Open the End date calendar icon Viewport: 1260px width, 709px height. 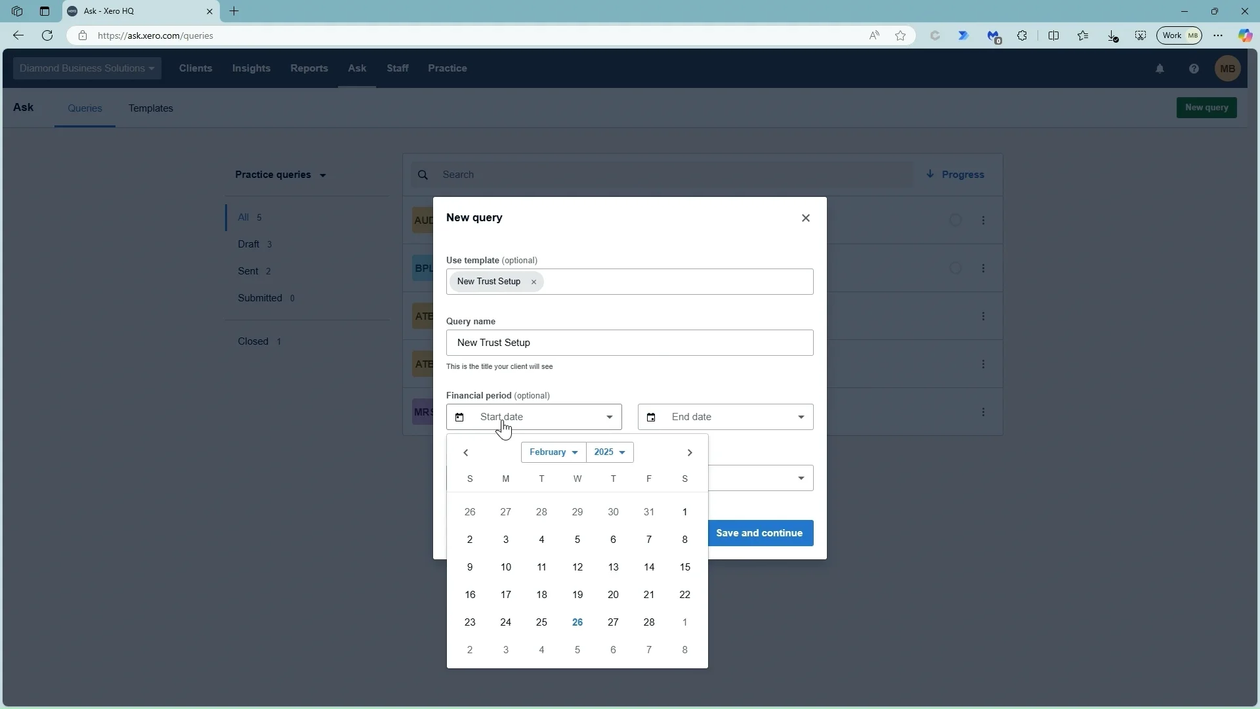pyautogui.click(x=651, y=417)
